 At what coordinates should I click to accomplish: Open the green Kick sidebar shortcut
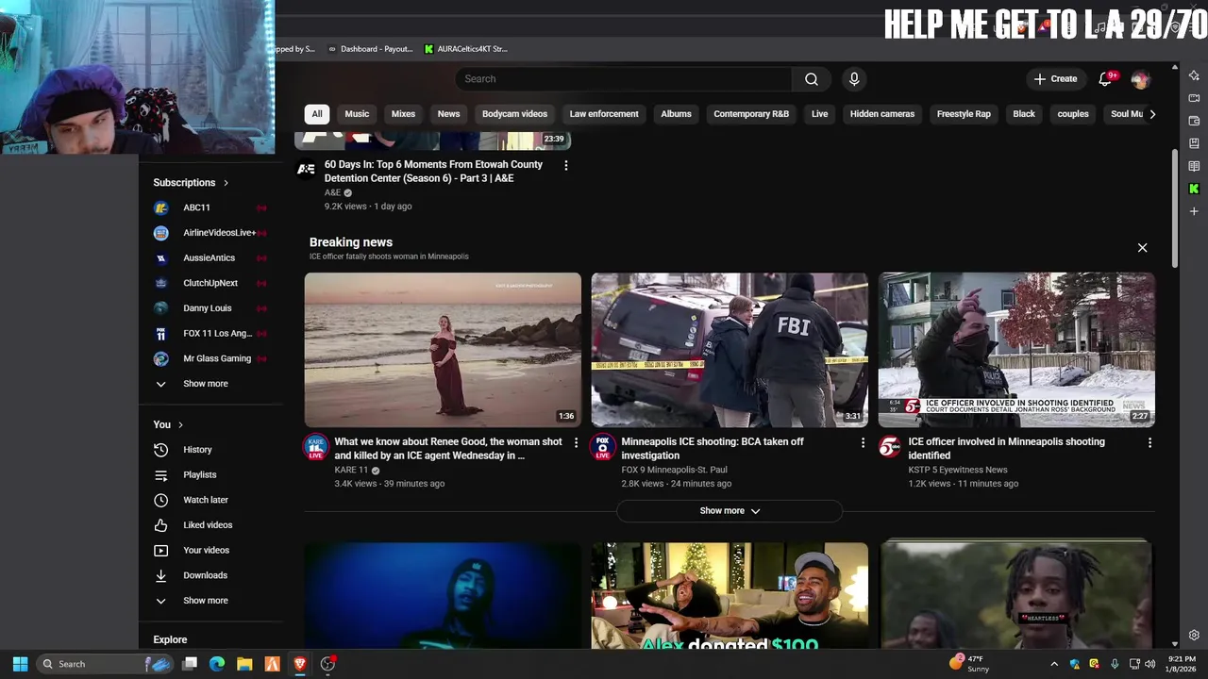tap(1194, 189)
